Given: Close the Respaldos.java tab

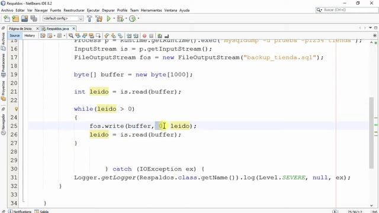Looking at the screenshot, I should pos(73,28).
